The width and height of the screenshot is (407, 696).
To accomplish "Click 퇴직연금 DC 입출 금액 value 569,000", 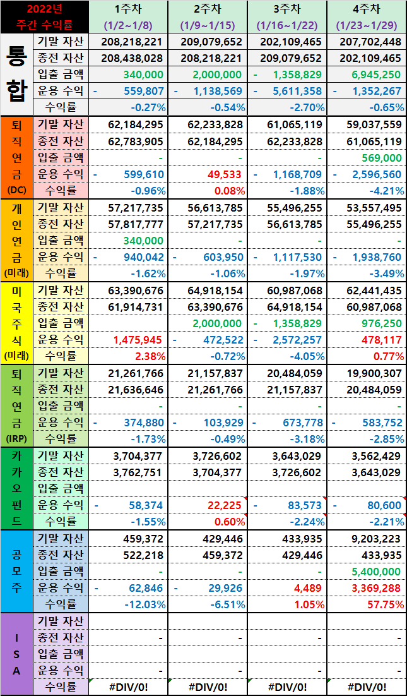I will coord(367,158).
